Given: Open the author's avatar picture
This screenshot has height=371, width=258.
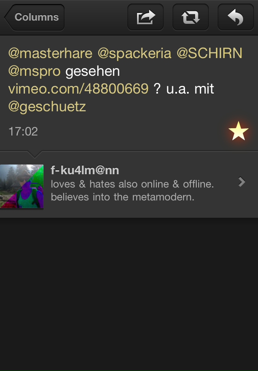Looking at the screenshot, I should tap(22, 187).
